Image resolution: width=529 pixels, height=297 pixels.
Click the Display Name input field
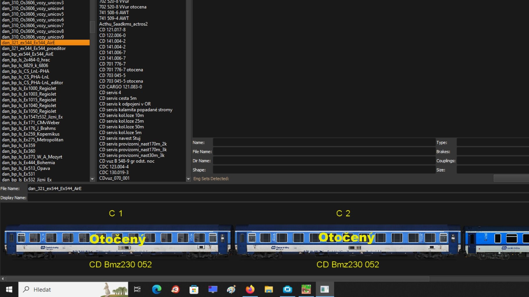pos(278,198)
